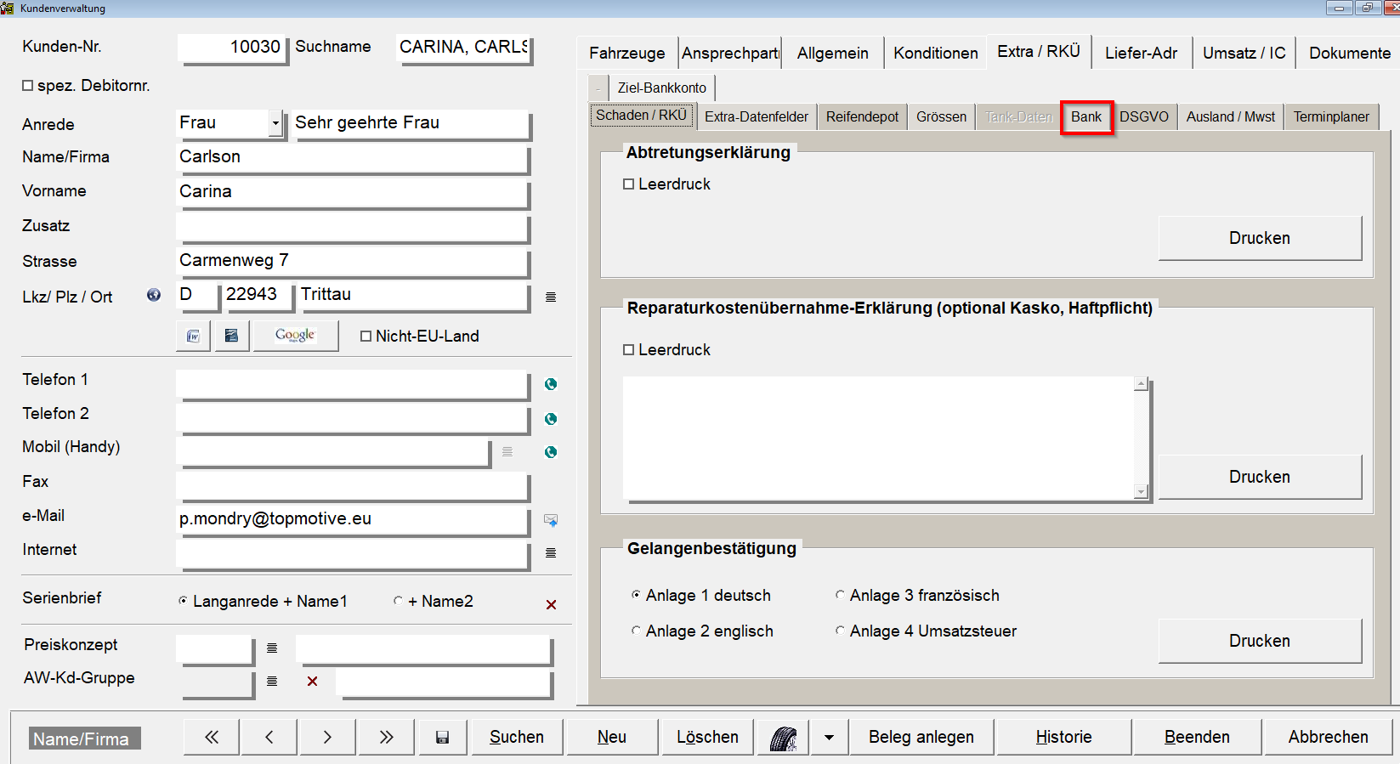Open the greyed list icon beside Mobil field
Viewport: 1400px width, 764px height.
[x=507, y=452]
